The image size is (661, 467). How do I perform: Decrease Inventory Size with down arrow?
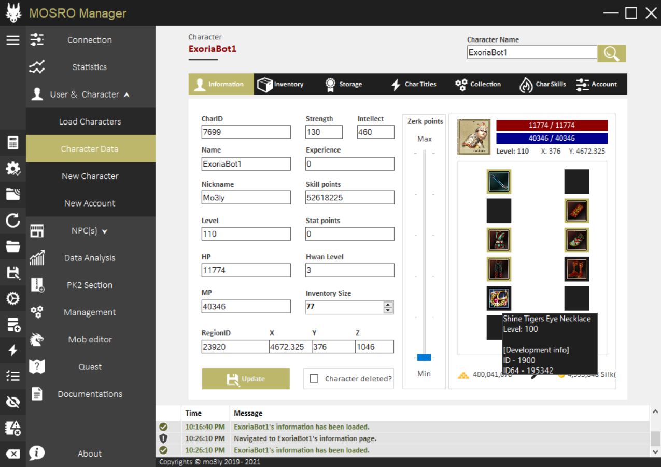[388, 310]
